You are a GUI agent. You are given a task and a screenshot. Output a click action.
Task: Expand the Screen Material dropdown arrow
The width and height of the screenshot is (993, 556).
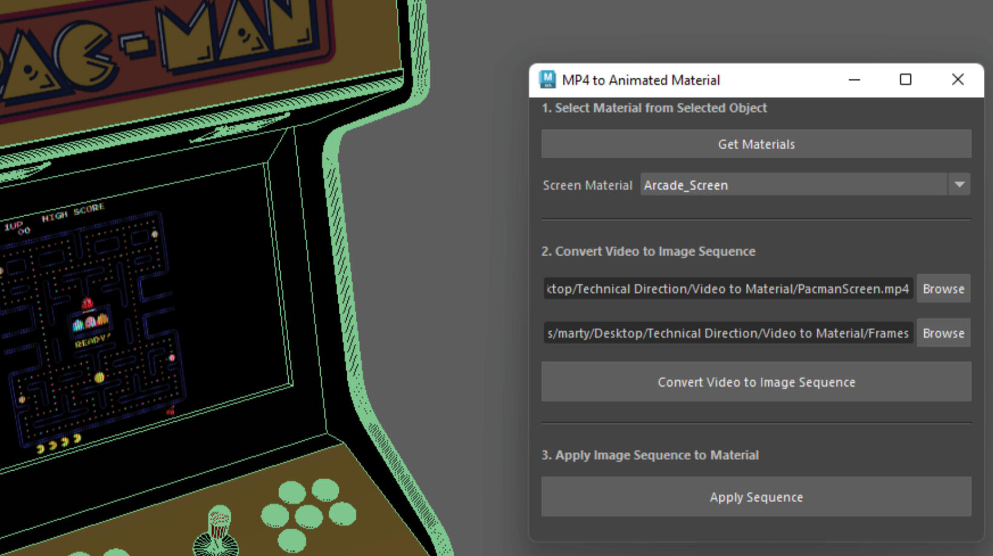coord(959,185)
